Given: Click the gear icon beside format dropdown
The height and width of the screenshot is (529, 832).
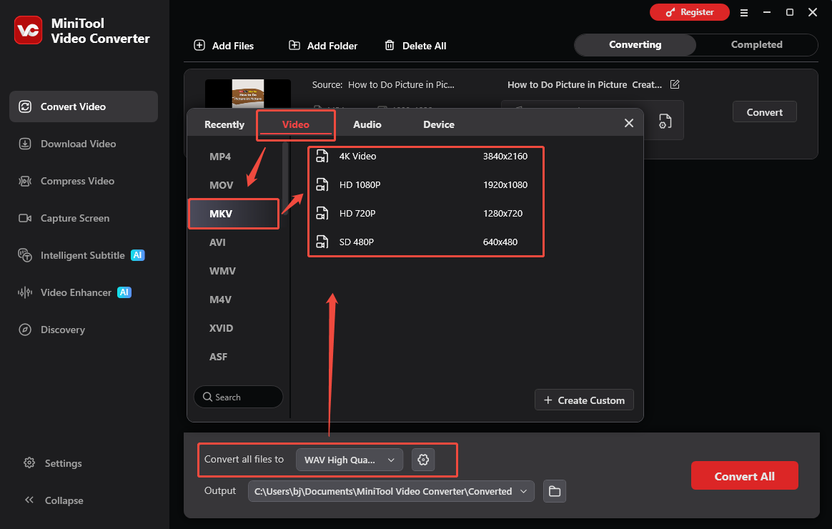Looking at the screenshot, I should point(423,460).
